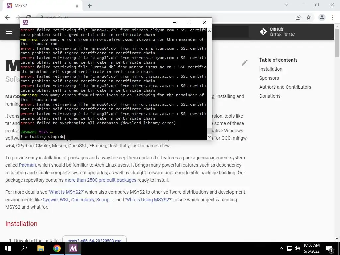Show hidden system tray icons
The image size is (340, 255).
click(x=281, y=248)
